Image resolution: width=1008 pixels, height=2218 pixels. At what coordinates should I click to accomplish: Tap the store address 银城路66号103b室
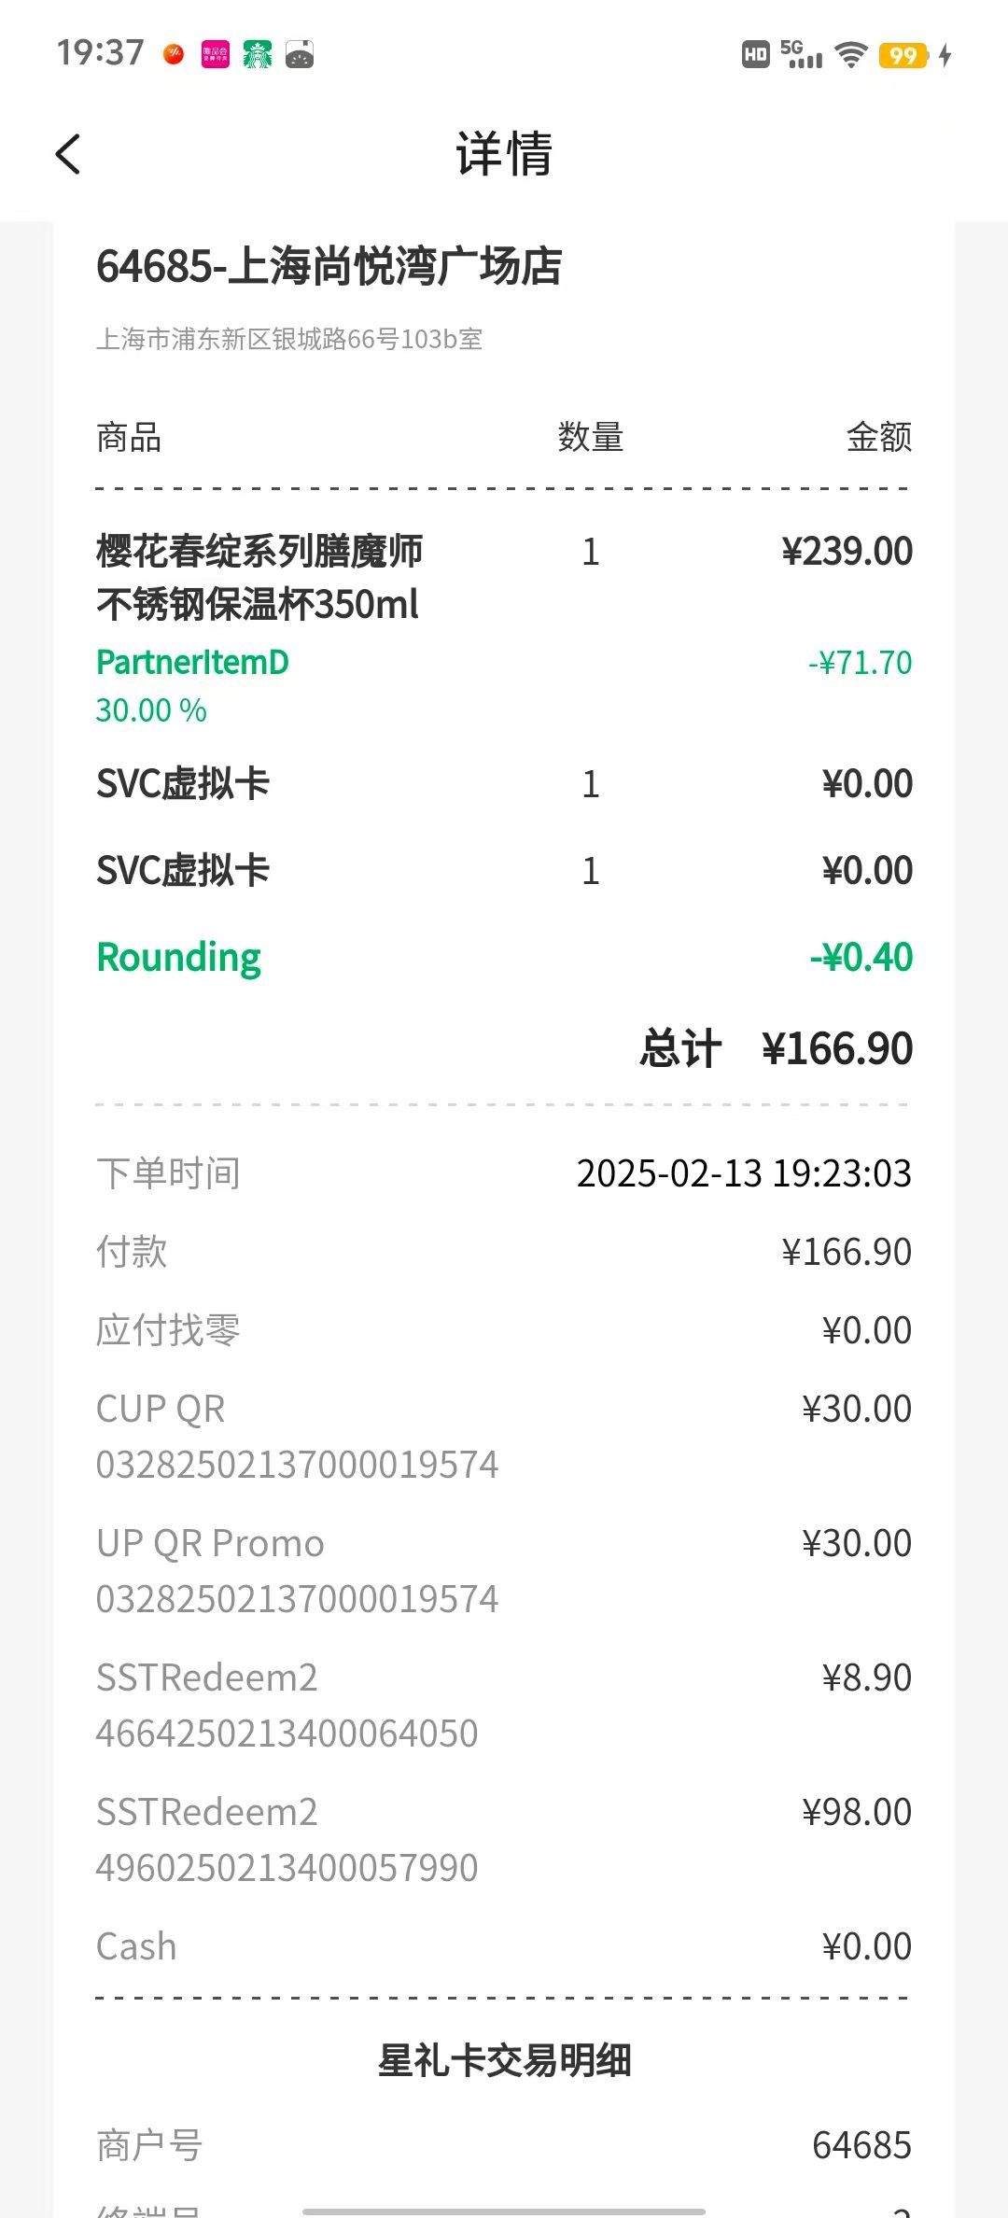[x=289, y=338]
